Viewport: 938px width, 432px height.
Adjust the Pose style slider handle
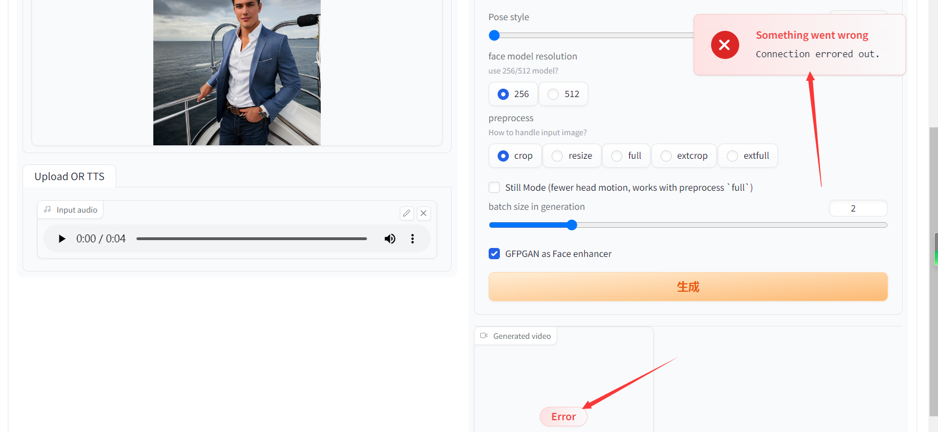pos(494,35)
